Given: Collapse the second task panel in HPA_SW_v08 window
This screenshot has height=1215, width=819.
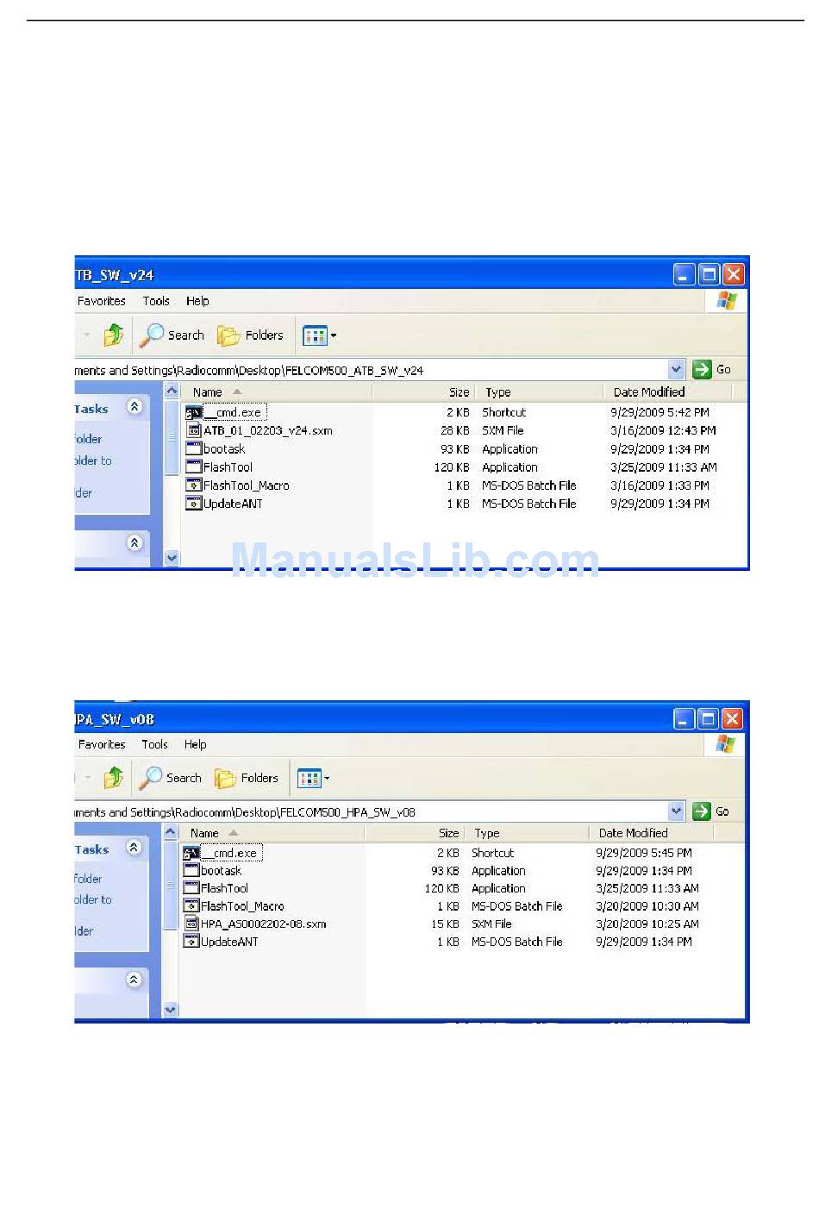Looking at the screenshot, I should (134, 980).
